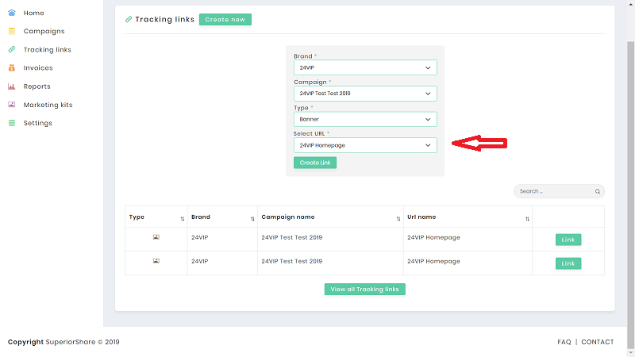
Task: Click first row 24VIP Homepage url name
Action: click(x=433, y=237)
